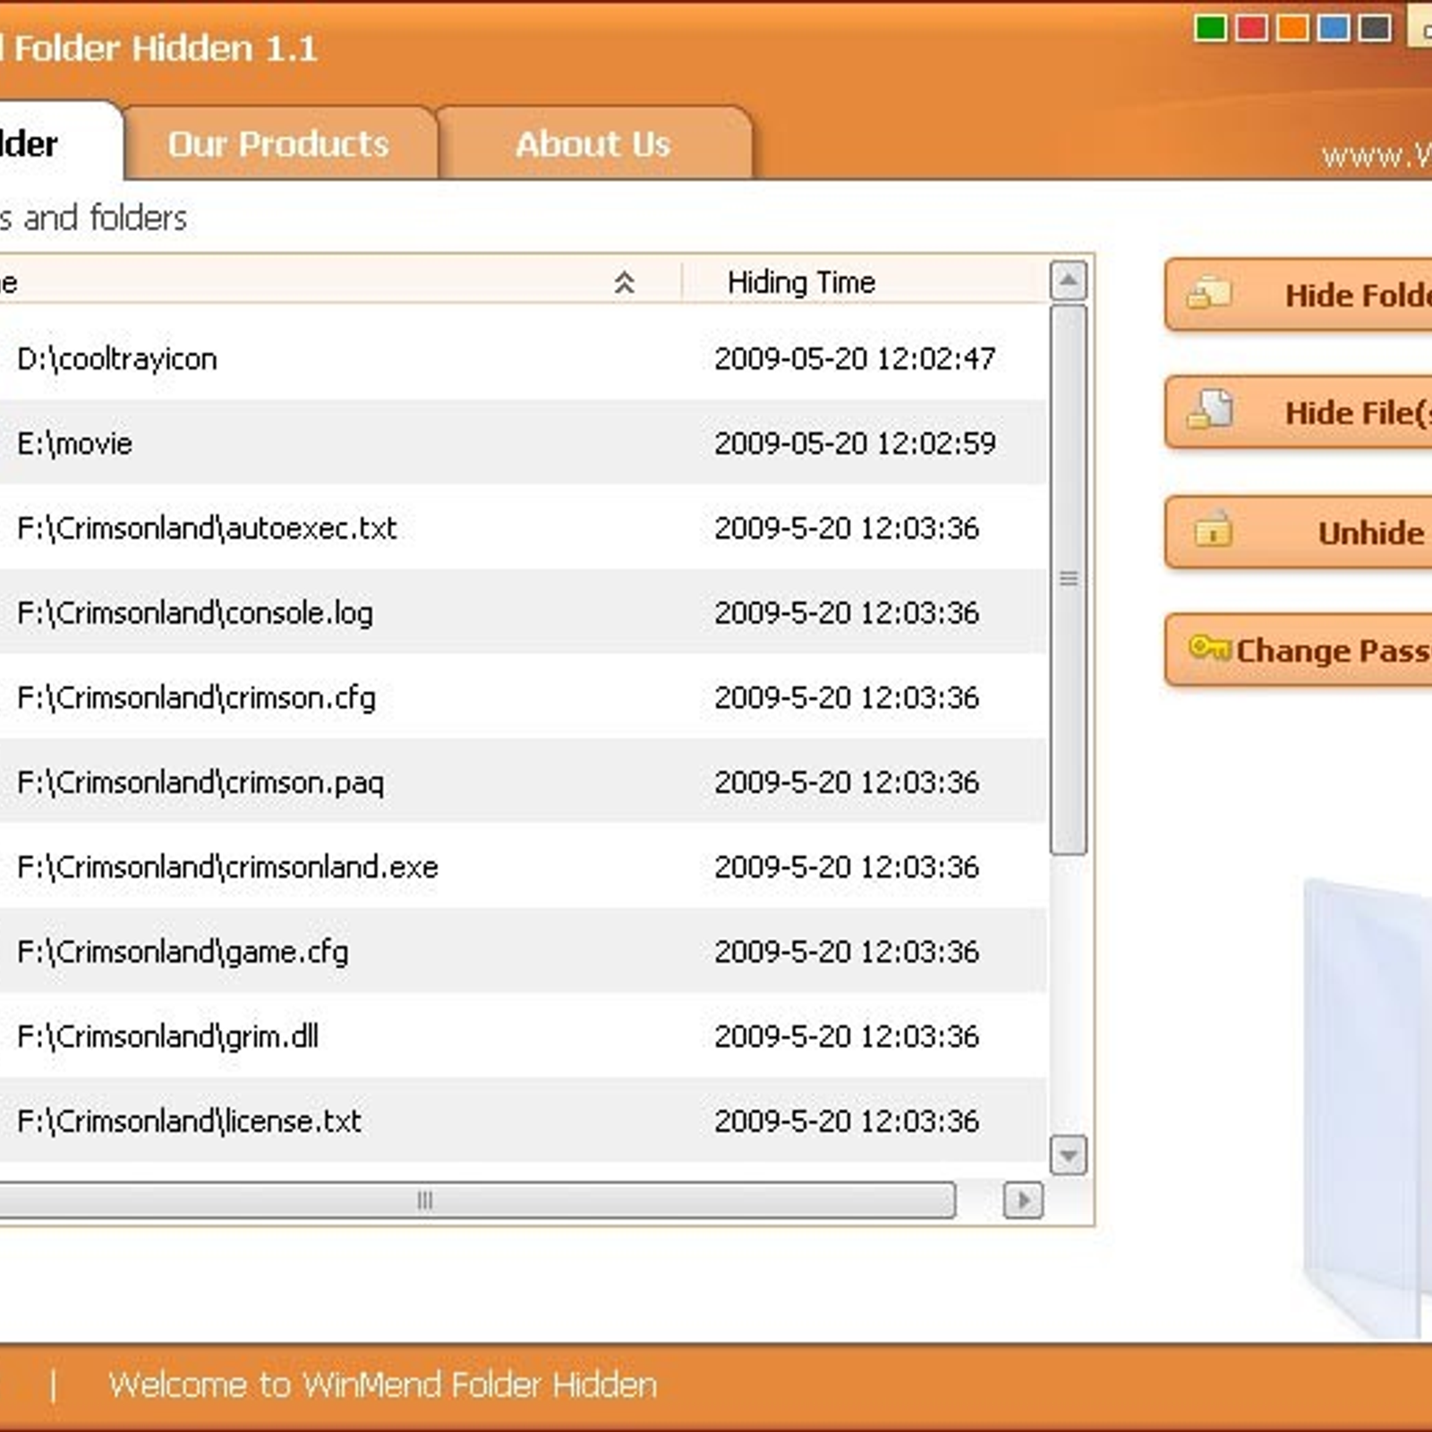Click the Hide File(s) button
Screen dimensions: 1432x1432
click(1299, 412)
